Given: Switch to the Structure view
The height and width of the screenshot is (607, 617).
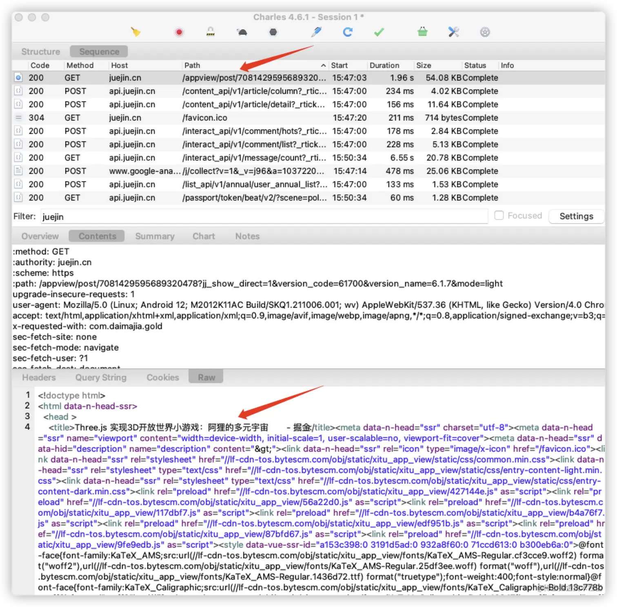Looking at the screenshot, I should coord(41,52).
